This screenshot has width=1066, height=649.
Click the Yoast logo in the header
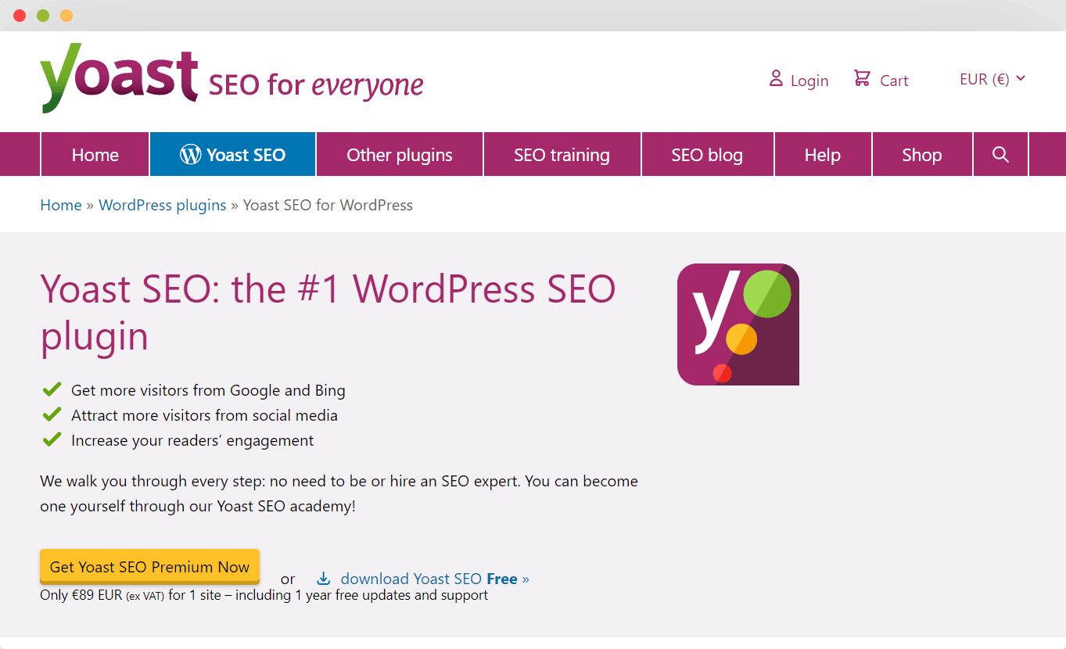[x=119, y=78]
